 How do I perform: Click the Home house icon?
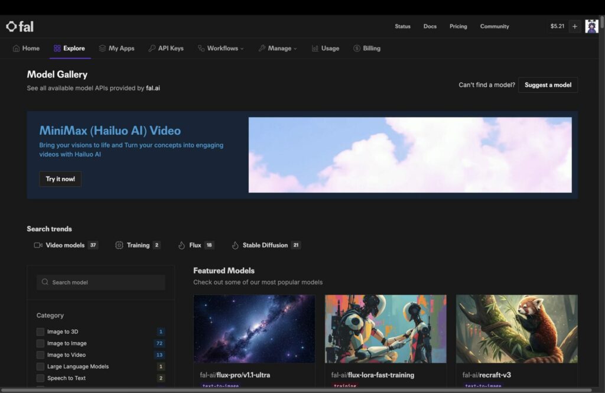tap(17, 48)
